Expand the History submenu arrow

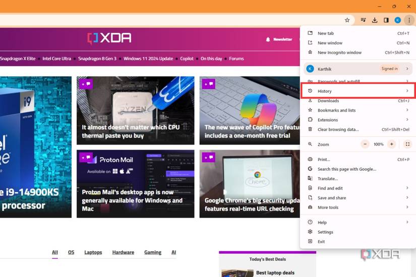click(407, 91)
